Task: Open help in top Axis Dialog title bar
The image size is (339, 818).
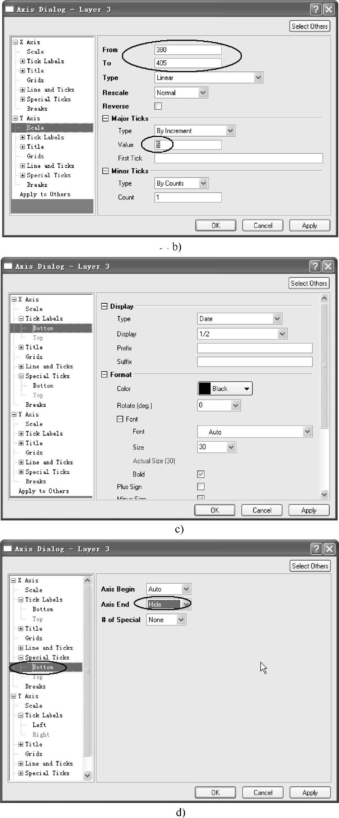Action: [x=315, y=9]
